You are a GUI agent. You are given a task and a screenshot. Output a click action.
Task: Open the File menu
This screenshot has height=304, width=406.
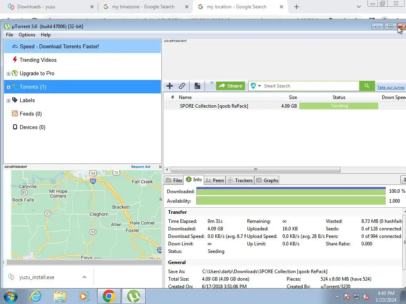coord(10,35)
